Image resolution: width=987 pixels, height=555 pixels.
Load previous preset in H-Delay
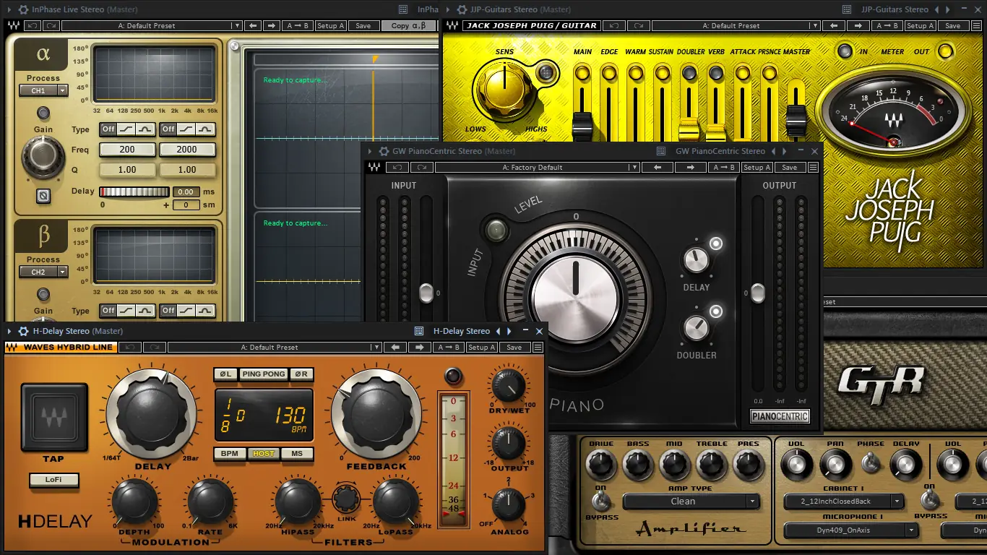(x=396, y=348)
